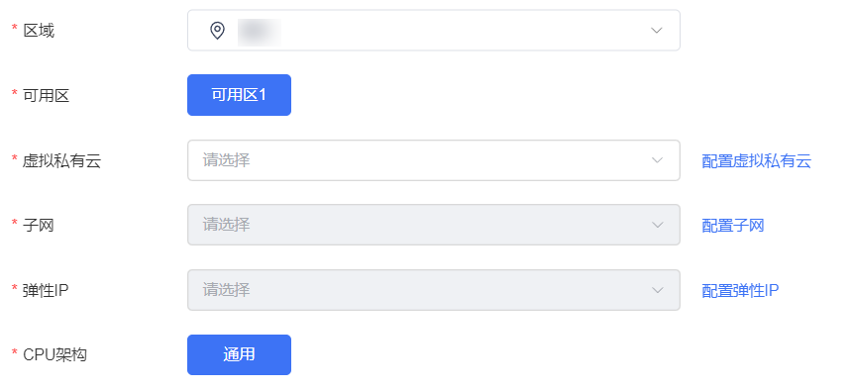Click the 弹性IP field label

[x=46, y=290]
